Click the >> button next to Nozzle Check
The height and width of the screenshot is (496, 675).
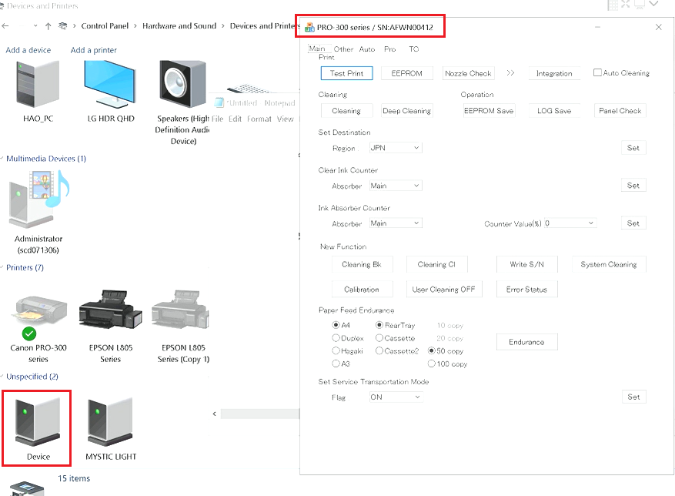click(510, 73)
